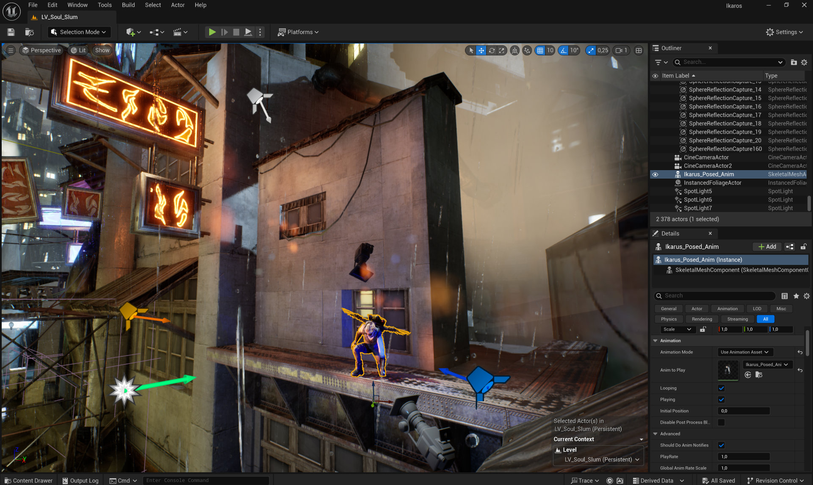Open the Tools menu
Image resolution: width=813 pixels, height=485 pixels.
[105, 5]
